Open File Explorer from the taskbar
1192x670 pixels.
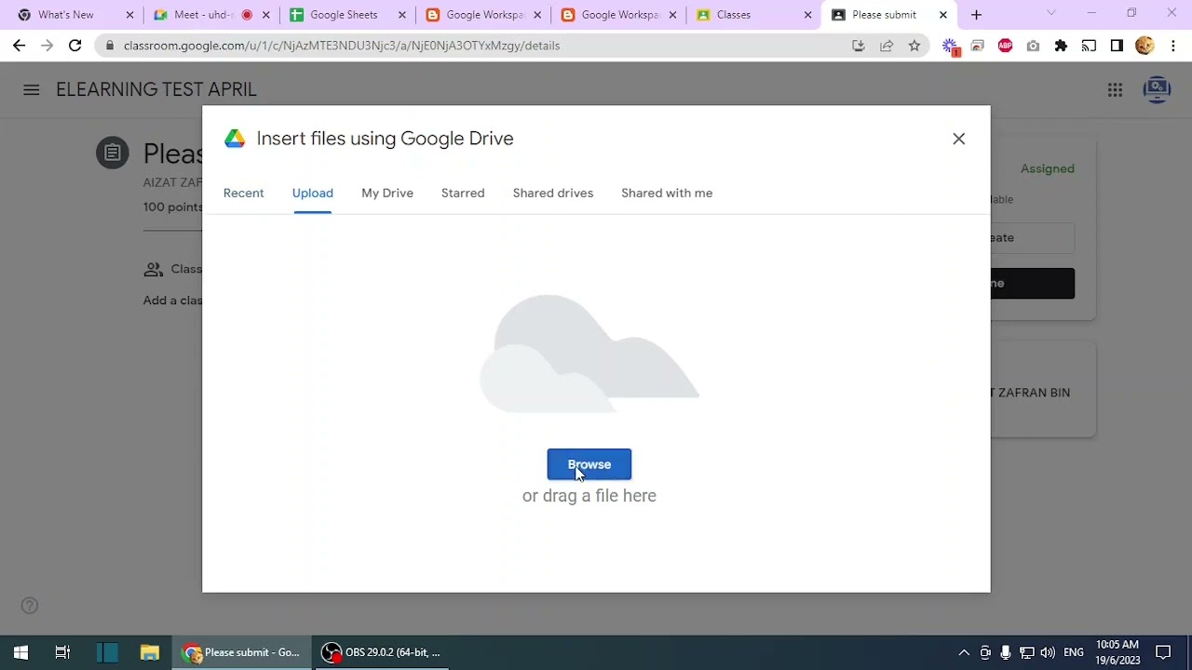(149, 652)
